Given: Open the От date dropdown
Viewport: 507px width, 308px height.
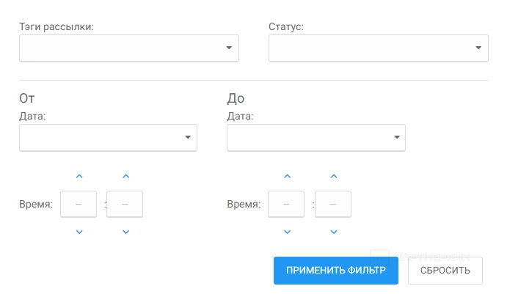Looking at the screenshot, I should click(108, 137).
